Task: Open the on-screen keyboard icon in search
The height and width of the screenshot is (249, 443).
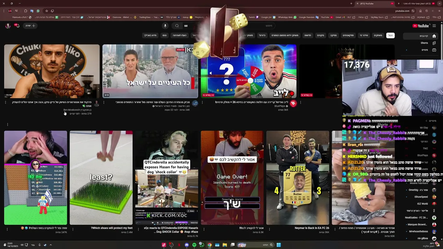Action: [186, 26]
